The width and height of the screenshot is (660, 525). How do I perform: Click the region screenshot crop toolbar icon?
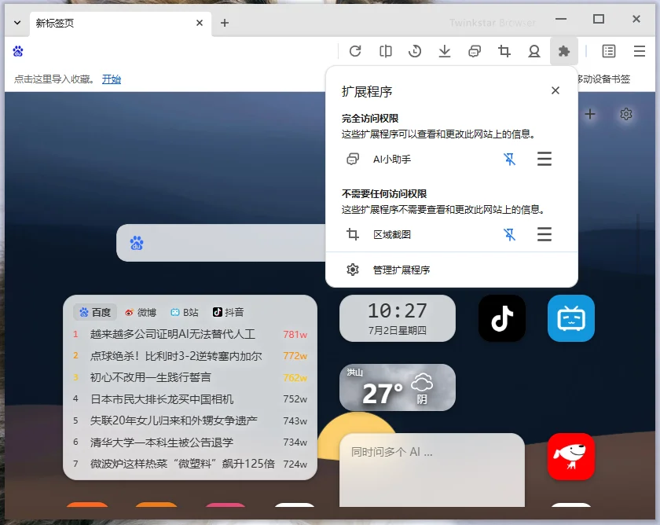pos(504,51)
